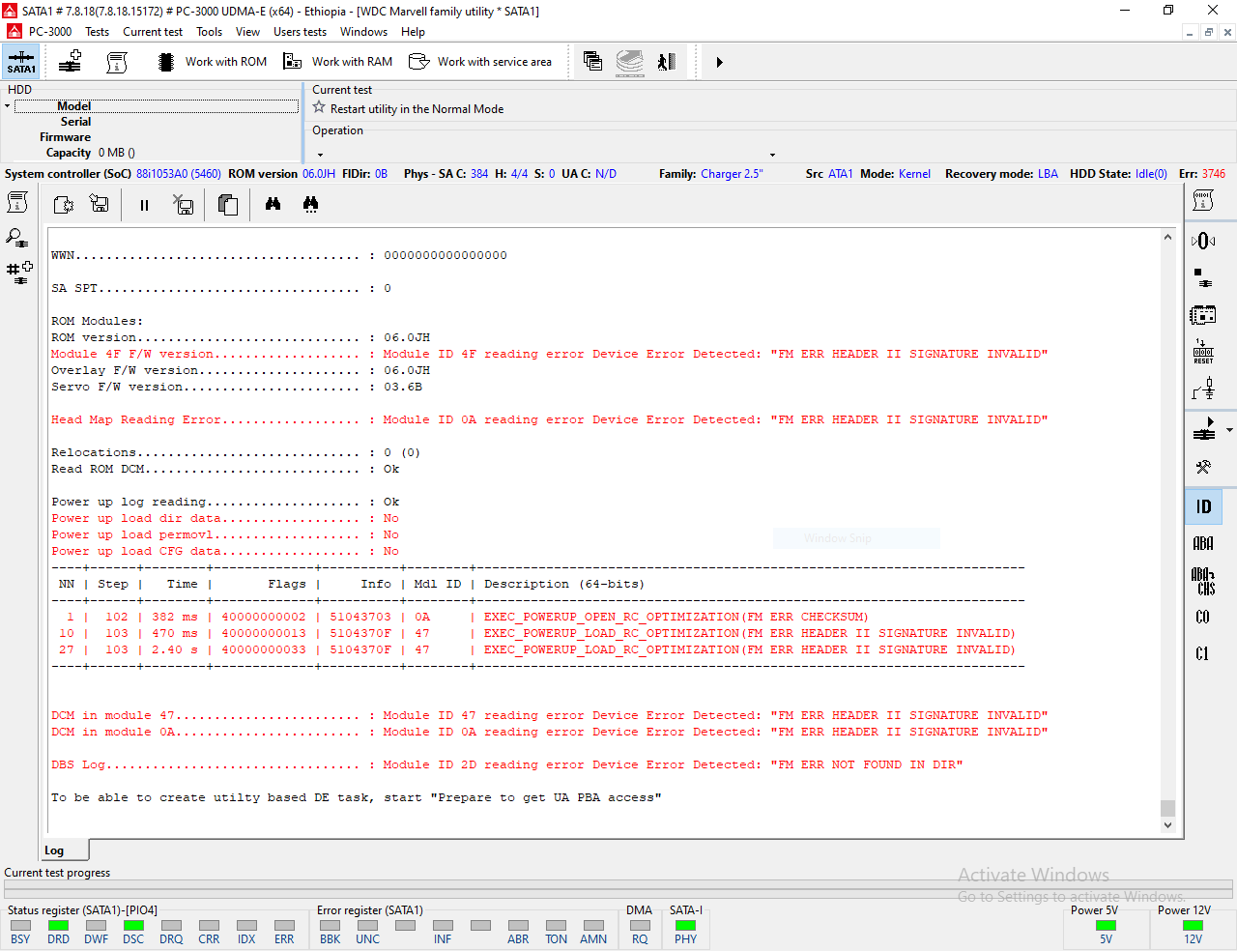Expand the Operation panel right arrow
The width and height of the screenshot is (1237, 951).
pyautogui.click(x=772, y=155)
